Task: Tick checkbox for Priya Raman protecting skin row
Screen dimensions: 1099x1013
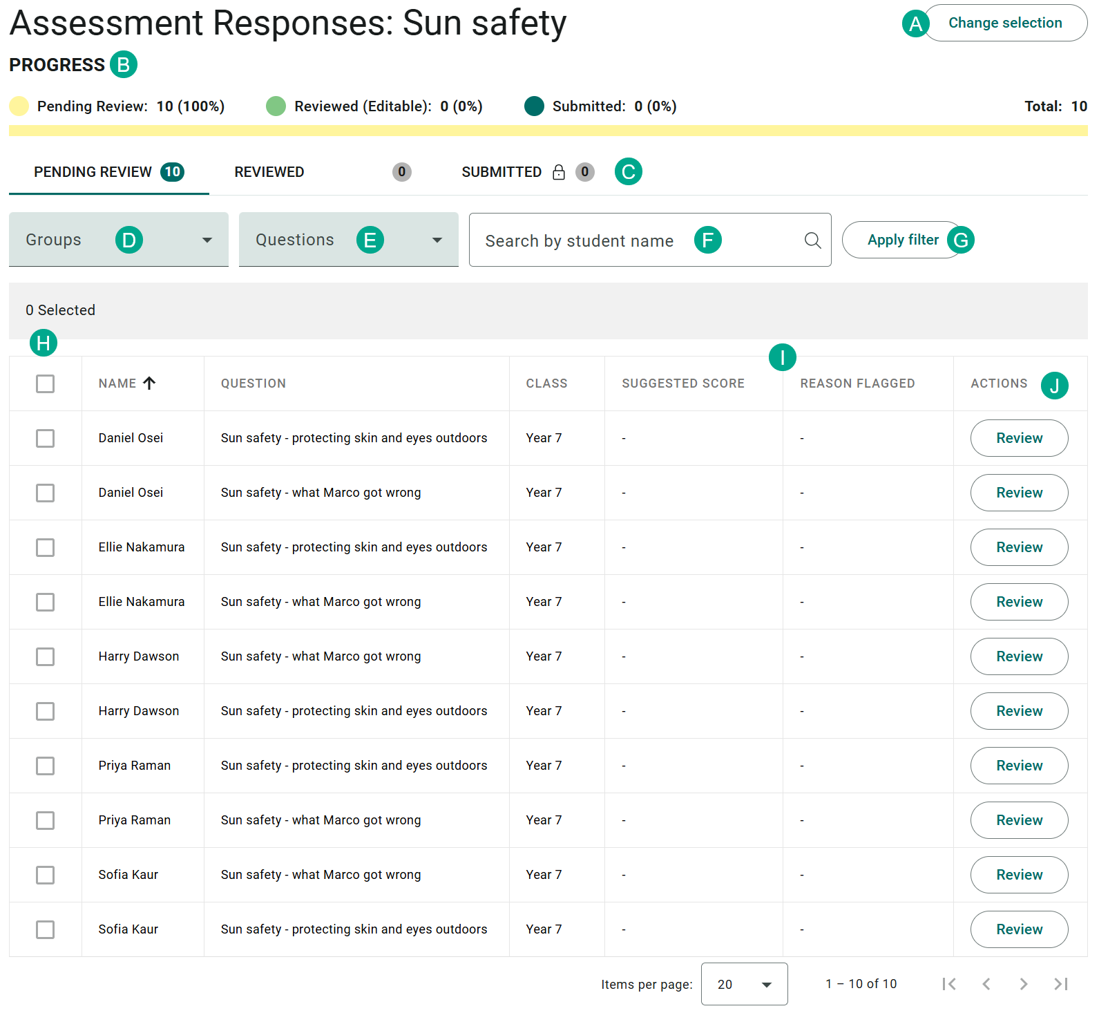Action: coord(46,766)
